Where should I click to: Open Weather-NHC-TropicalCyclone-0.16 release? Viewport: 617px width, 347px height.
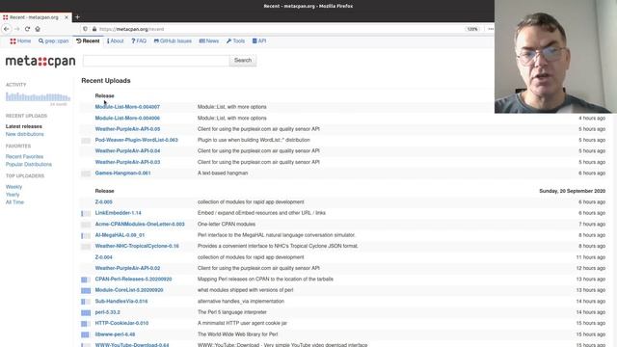137,247
